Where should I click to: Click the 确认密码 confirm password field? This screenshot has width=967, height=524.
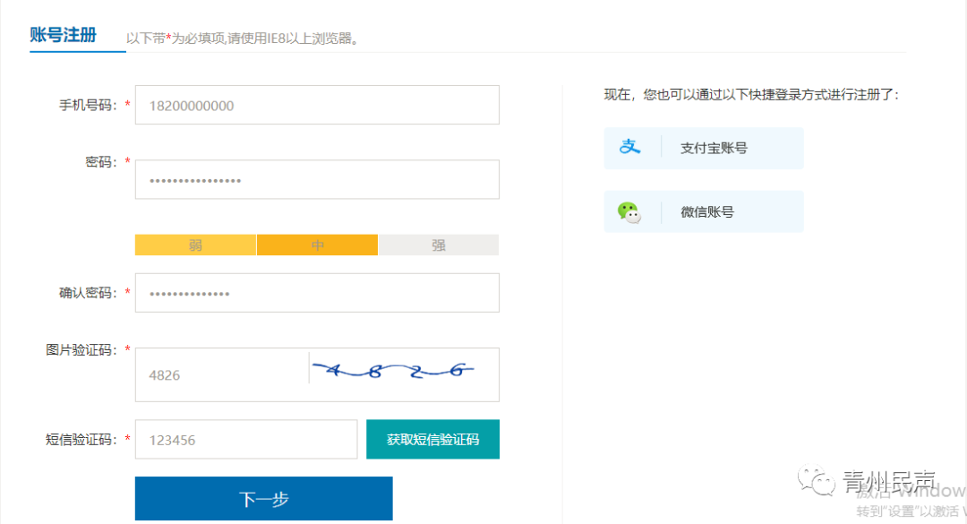(316, 292)
